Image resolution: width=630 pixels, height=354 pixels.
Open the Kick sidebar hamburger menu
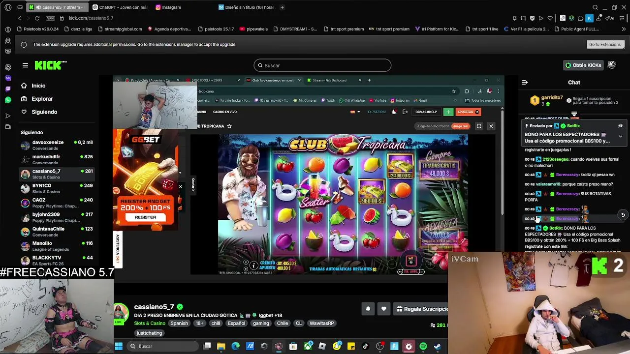25,65
